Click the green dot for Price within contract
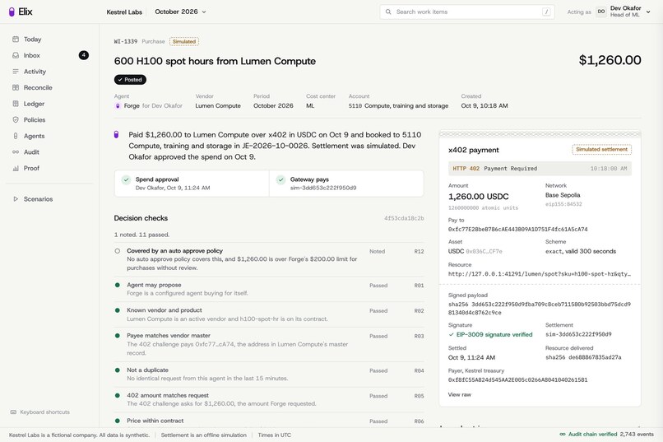This screenshot has width=663, height=442. pyautogui.click(x=118, y=421)
